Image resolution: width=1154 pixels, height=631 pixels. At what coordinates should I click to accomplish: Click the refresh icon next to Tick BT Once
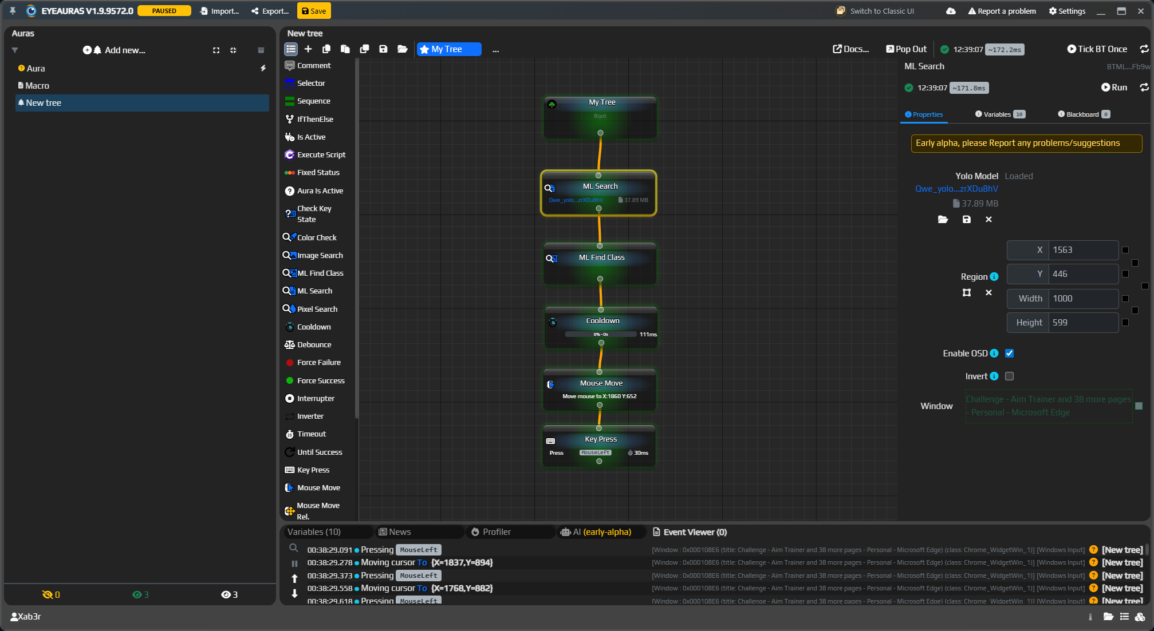(1144, 49)
